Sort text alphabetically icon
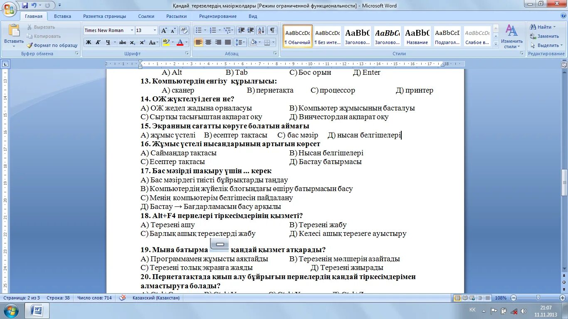 point(262,30)
